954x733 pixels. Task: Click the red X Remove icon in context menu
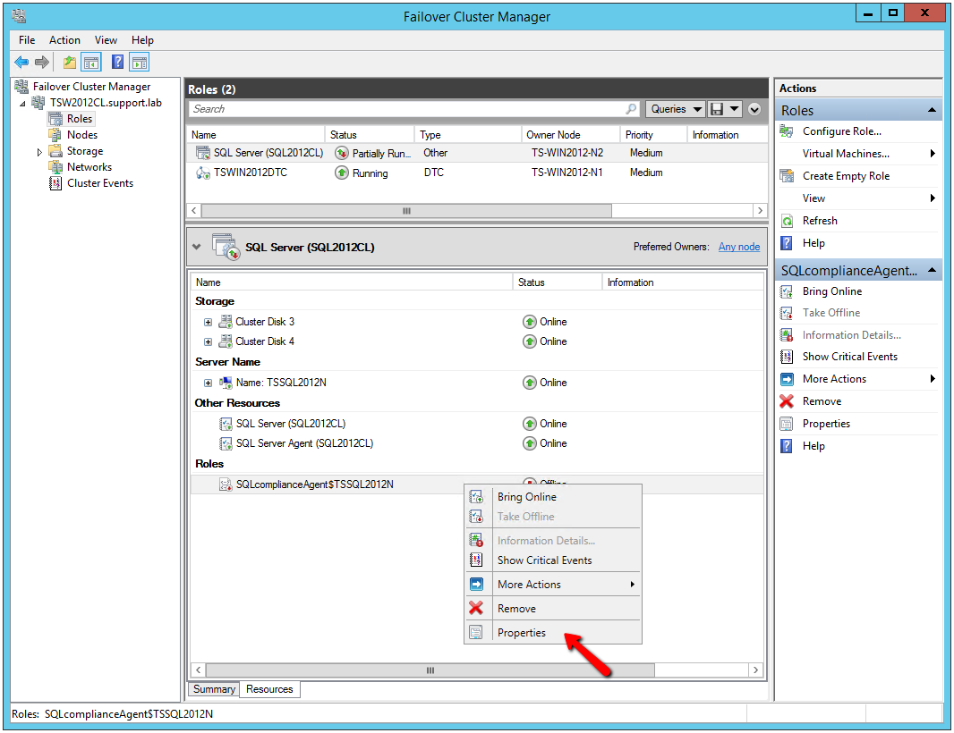click(476, 608)
